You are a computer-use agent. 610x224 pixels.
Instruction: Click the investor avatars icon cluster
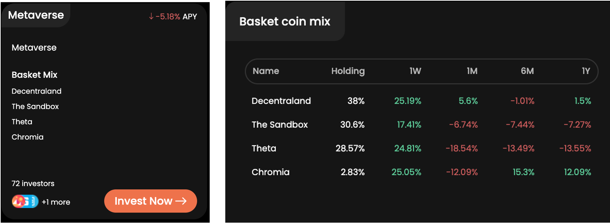(x=25, y=201)
